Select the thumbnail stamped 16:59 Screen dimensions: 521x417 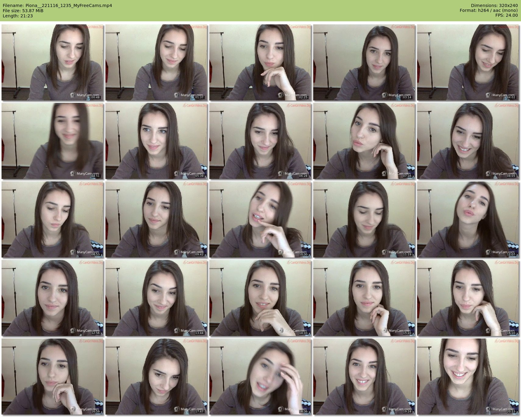[x=52, y=377]
